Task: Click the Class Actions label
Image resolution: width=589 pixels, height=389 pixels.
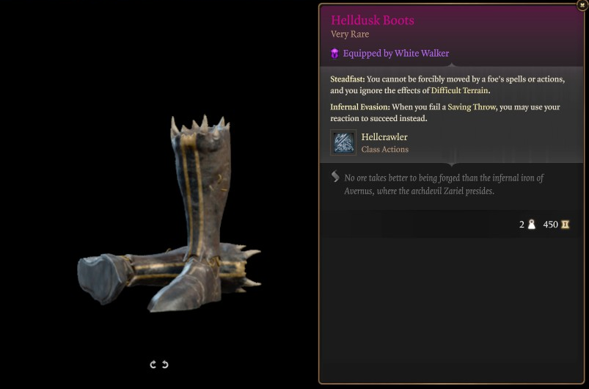Action: 384,149
